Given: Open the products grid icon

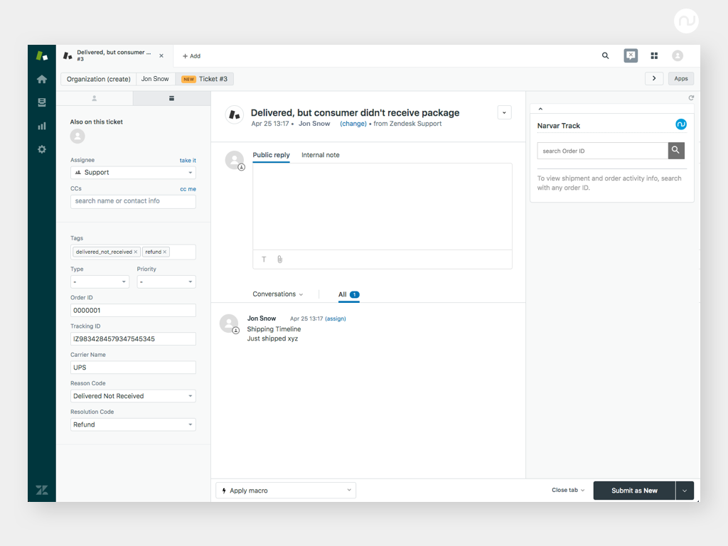Looking at the screenshot, I should (654, 55).
